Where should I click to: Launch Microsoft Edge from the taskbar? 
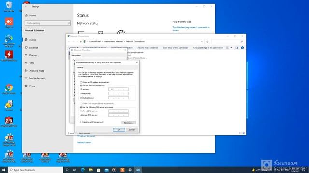tap(83, 170)
